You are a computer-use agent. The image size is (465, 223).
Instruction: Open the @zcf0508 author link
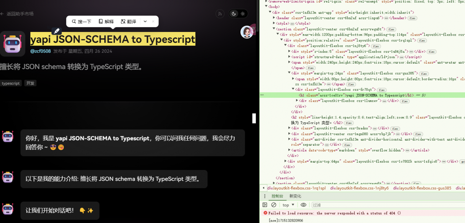40,51
